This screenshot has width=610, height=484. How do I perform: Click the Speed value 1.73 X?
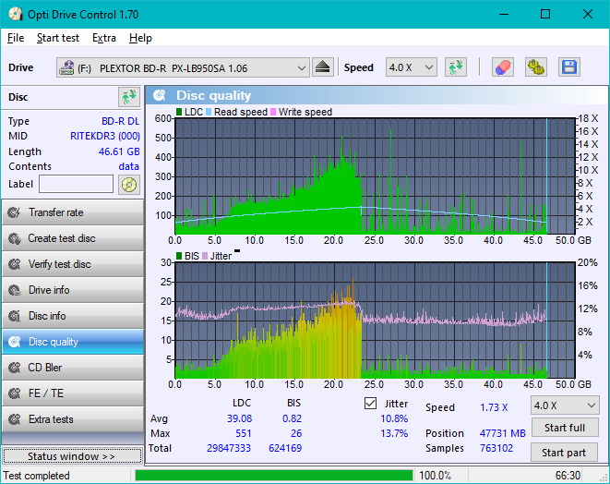tap(494, 407)
